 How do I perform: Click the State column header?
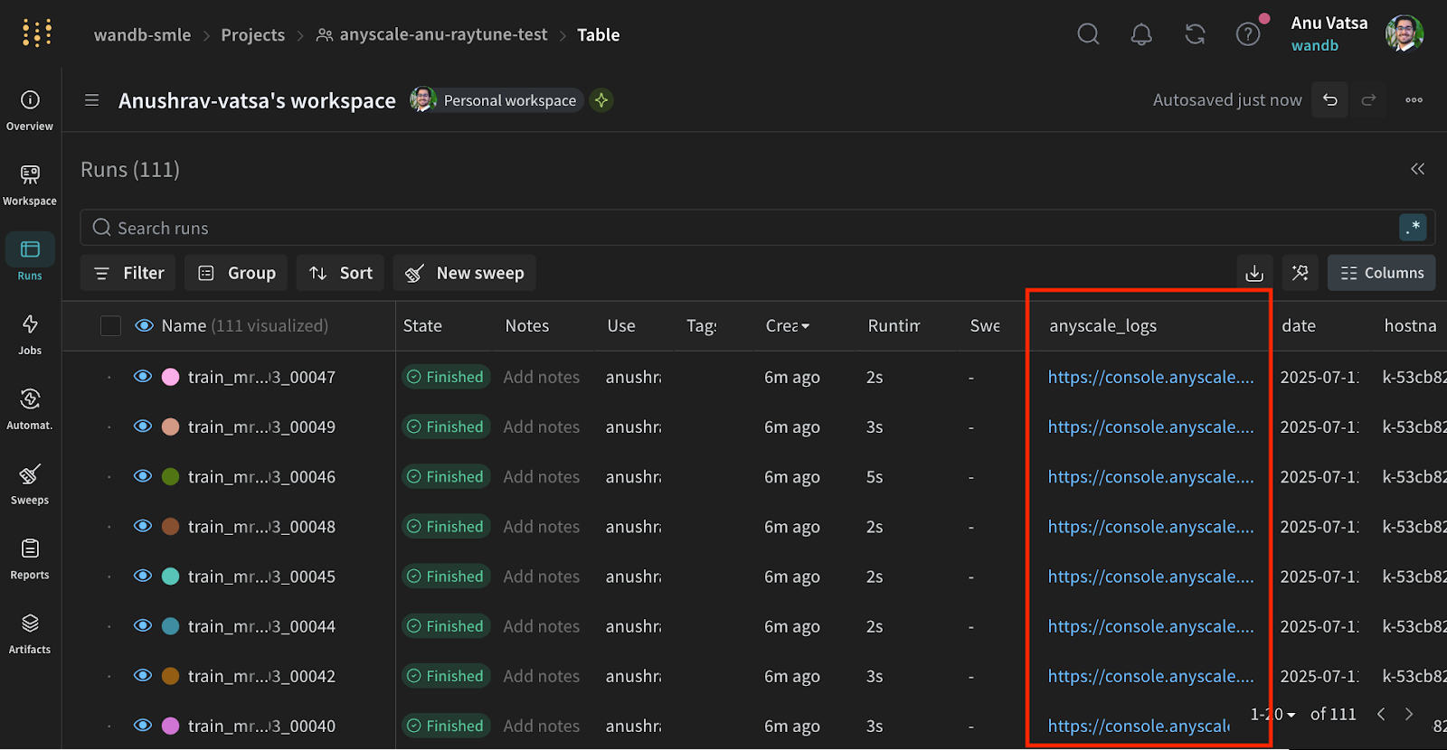point(422,325)
